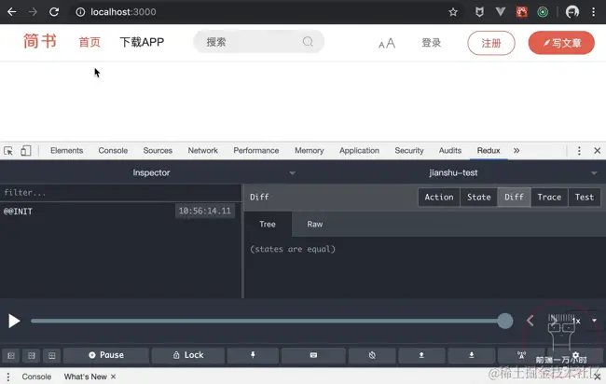The width and height of the screenshot is (606, 384).
Task: Select the third monitor layout icon
Action: point(52,355)
